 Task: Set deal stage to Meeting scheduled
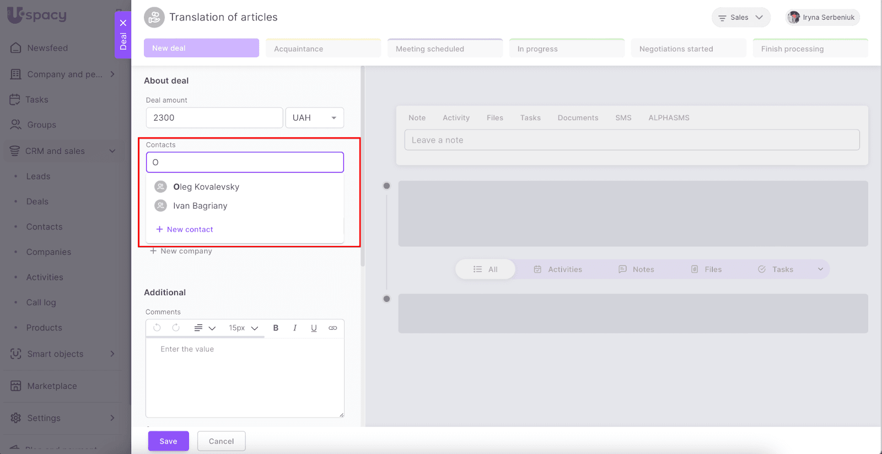coord(444,49)
